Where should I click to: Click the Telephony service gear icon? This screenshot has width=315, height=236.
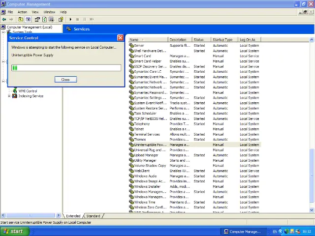131,123
